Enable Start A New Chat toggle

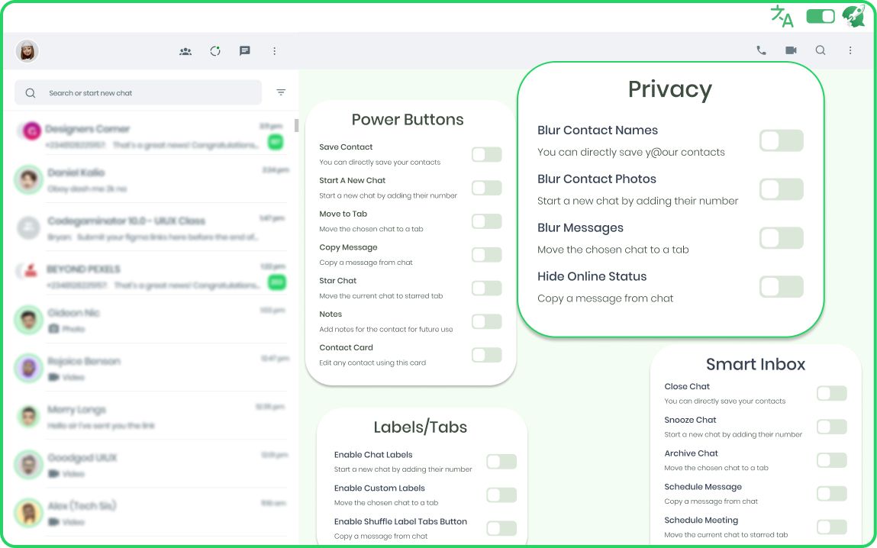pos(487,188)
